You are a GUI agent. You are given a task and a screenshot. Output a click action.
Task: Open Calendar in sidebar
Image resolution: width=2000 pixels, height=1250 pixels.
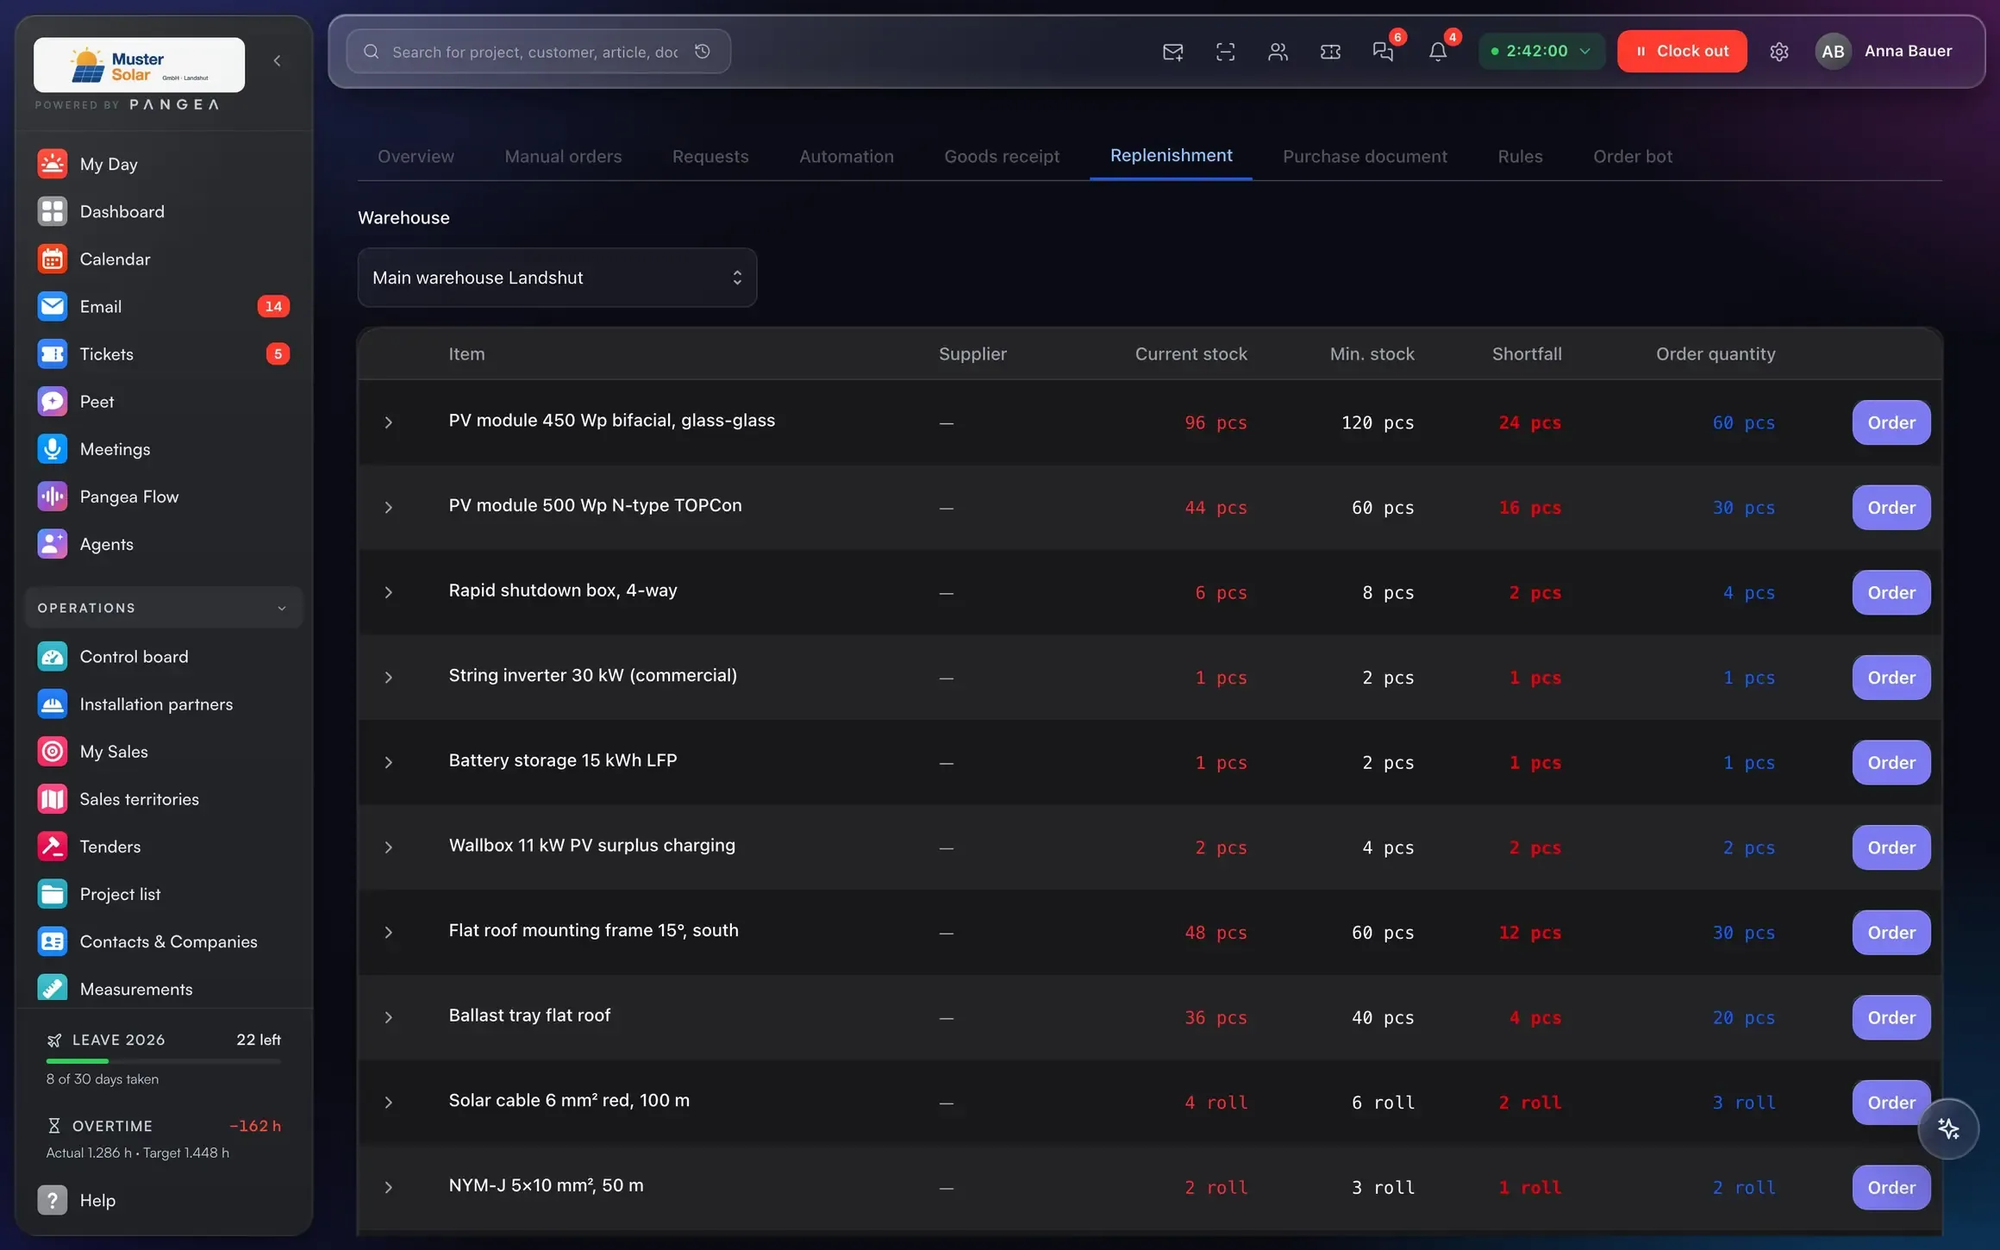pos(164,259)
